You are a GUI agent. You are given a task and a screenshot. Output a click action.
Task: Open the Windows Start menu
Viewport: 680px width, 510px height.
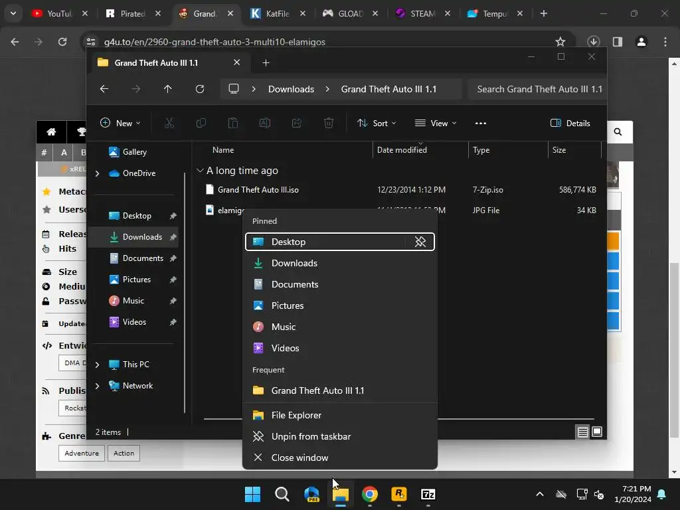[253, 494]
